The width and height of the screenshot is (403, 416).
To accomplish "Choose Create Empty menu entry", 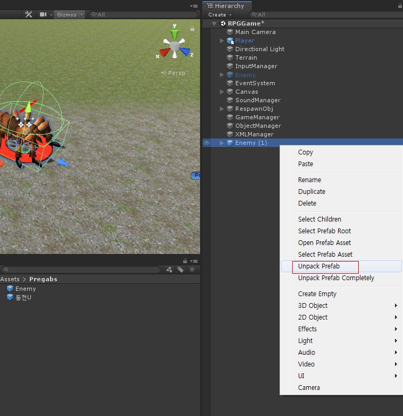I will point(317,294).
